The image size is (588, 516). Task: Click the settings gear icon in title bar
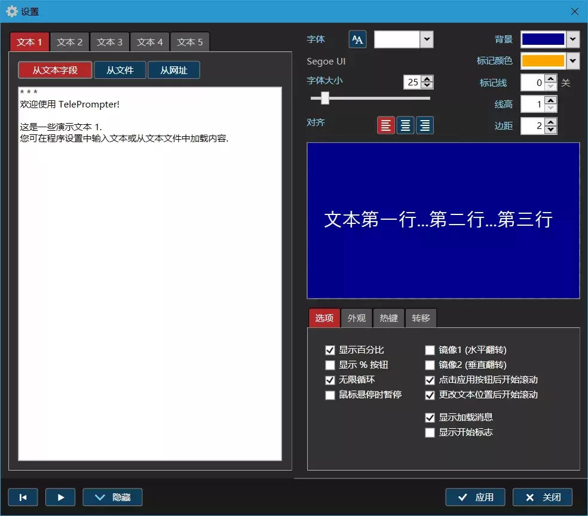pos(11,11)
